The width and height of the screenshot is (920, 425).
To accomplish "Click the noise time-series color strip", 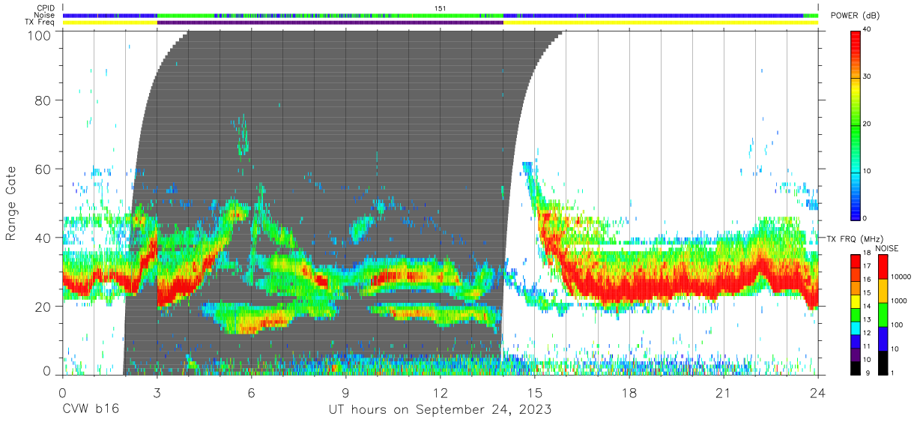I will pos(441,15).
